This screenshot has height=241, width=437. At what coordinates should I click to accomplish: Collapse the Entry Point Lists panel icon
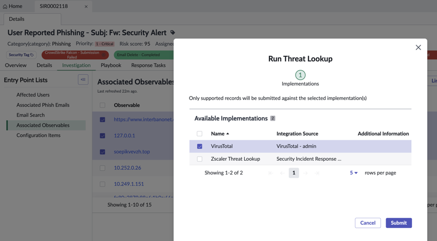coord(83,80)
